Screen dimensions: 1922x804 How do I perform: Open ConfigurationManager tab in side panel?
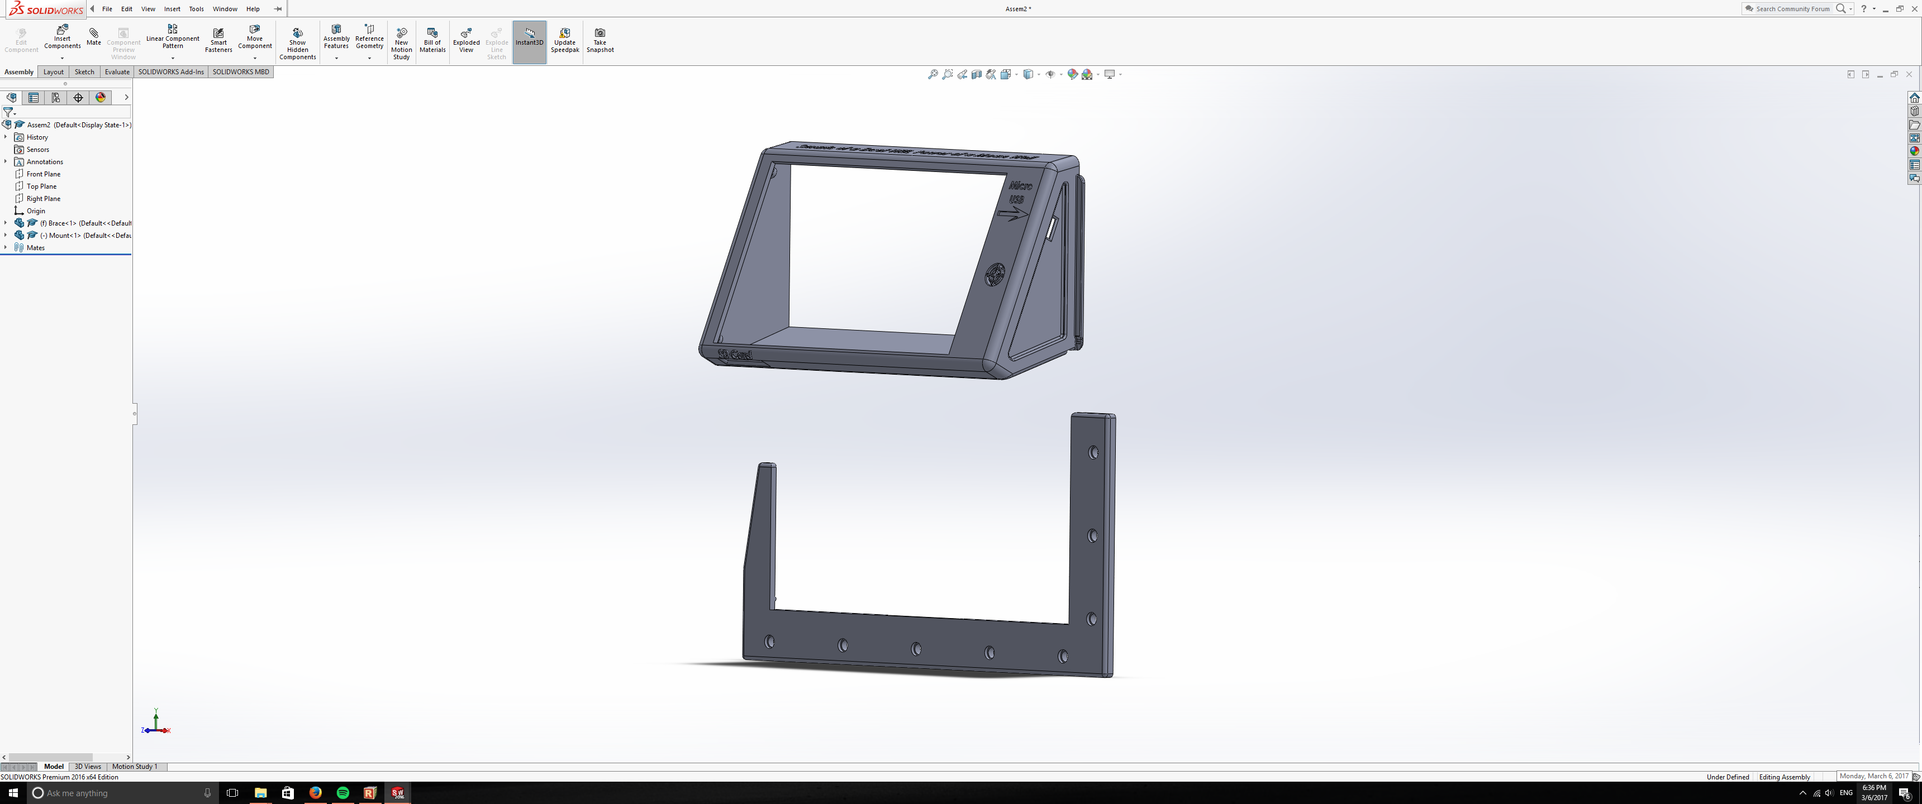pyautogui.click(x=56, y=98)
